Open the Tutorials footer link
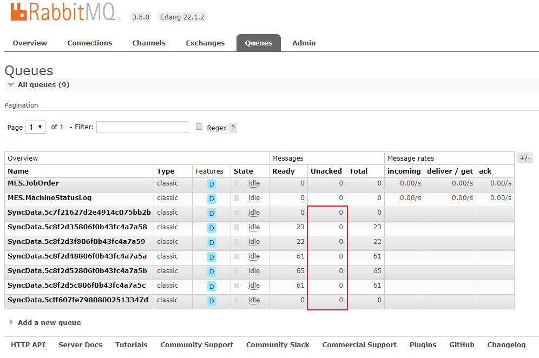 point(132,344)
